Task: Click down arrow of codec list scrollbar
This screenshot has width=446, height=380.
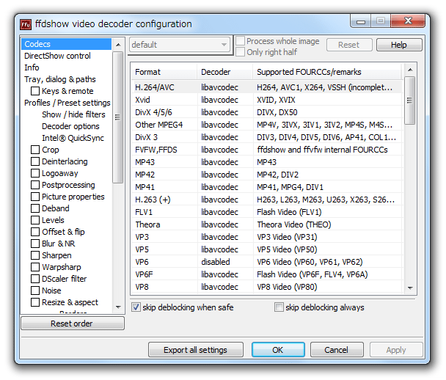Action: coord(410,288)
